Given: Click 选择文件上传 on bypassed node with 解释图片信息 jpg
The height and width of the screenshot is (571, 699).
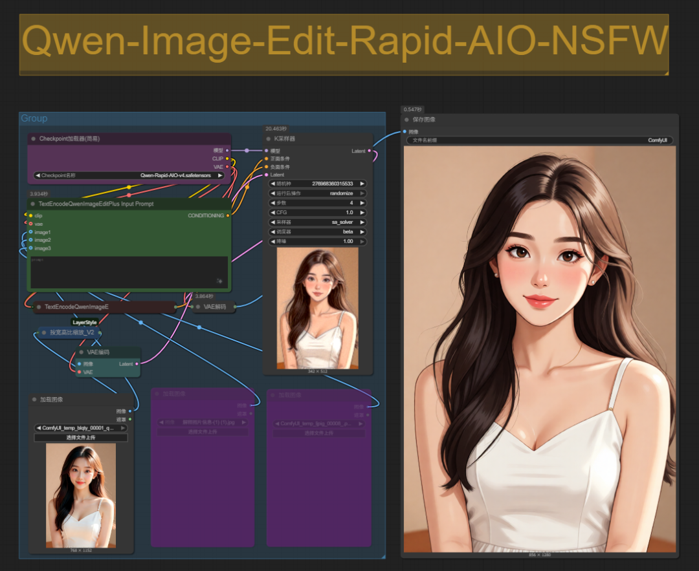Looking at the screenshot, I should (203, 432).
